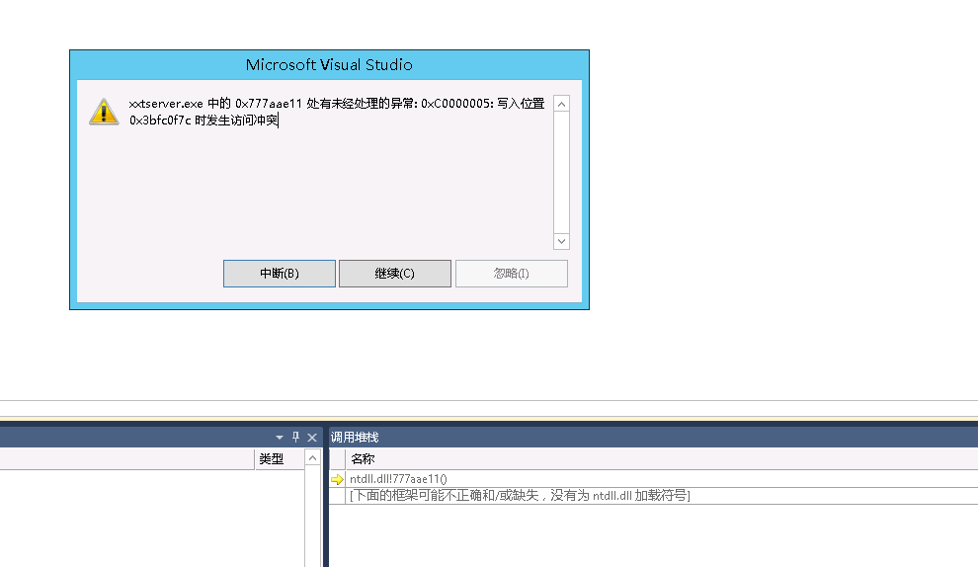The image size is (978, 567).
Task: Click the exception message text in dialog
Action: pos(337,112)
